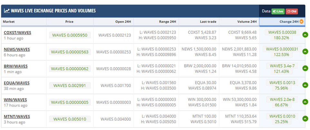Click change amount WAVES 3.4e-7
310x130 pixels.
282,66
